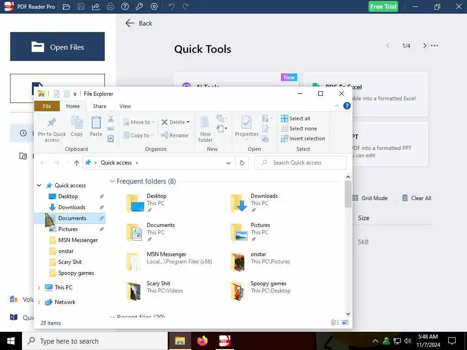Refresh the Quick access view
The image size is (467, 350).
(x=242, y=163)
